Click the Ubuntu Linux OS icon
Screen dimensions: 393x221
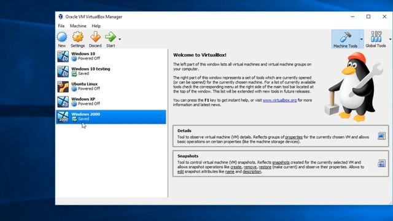click(63, 87)
